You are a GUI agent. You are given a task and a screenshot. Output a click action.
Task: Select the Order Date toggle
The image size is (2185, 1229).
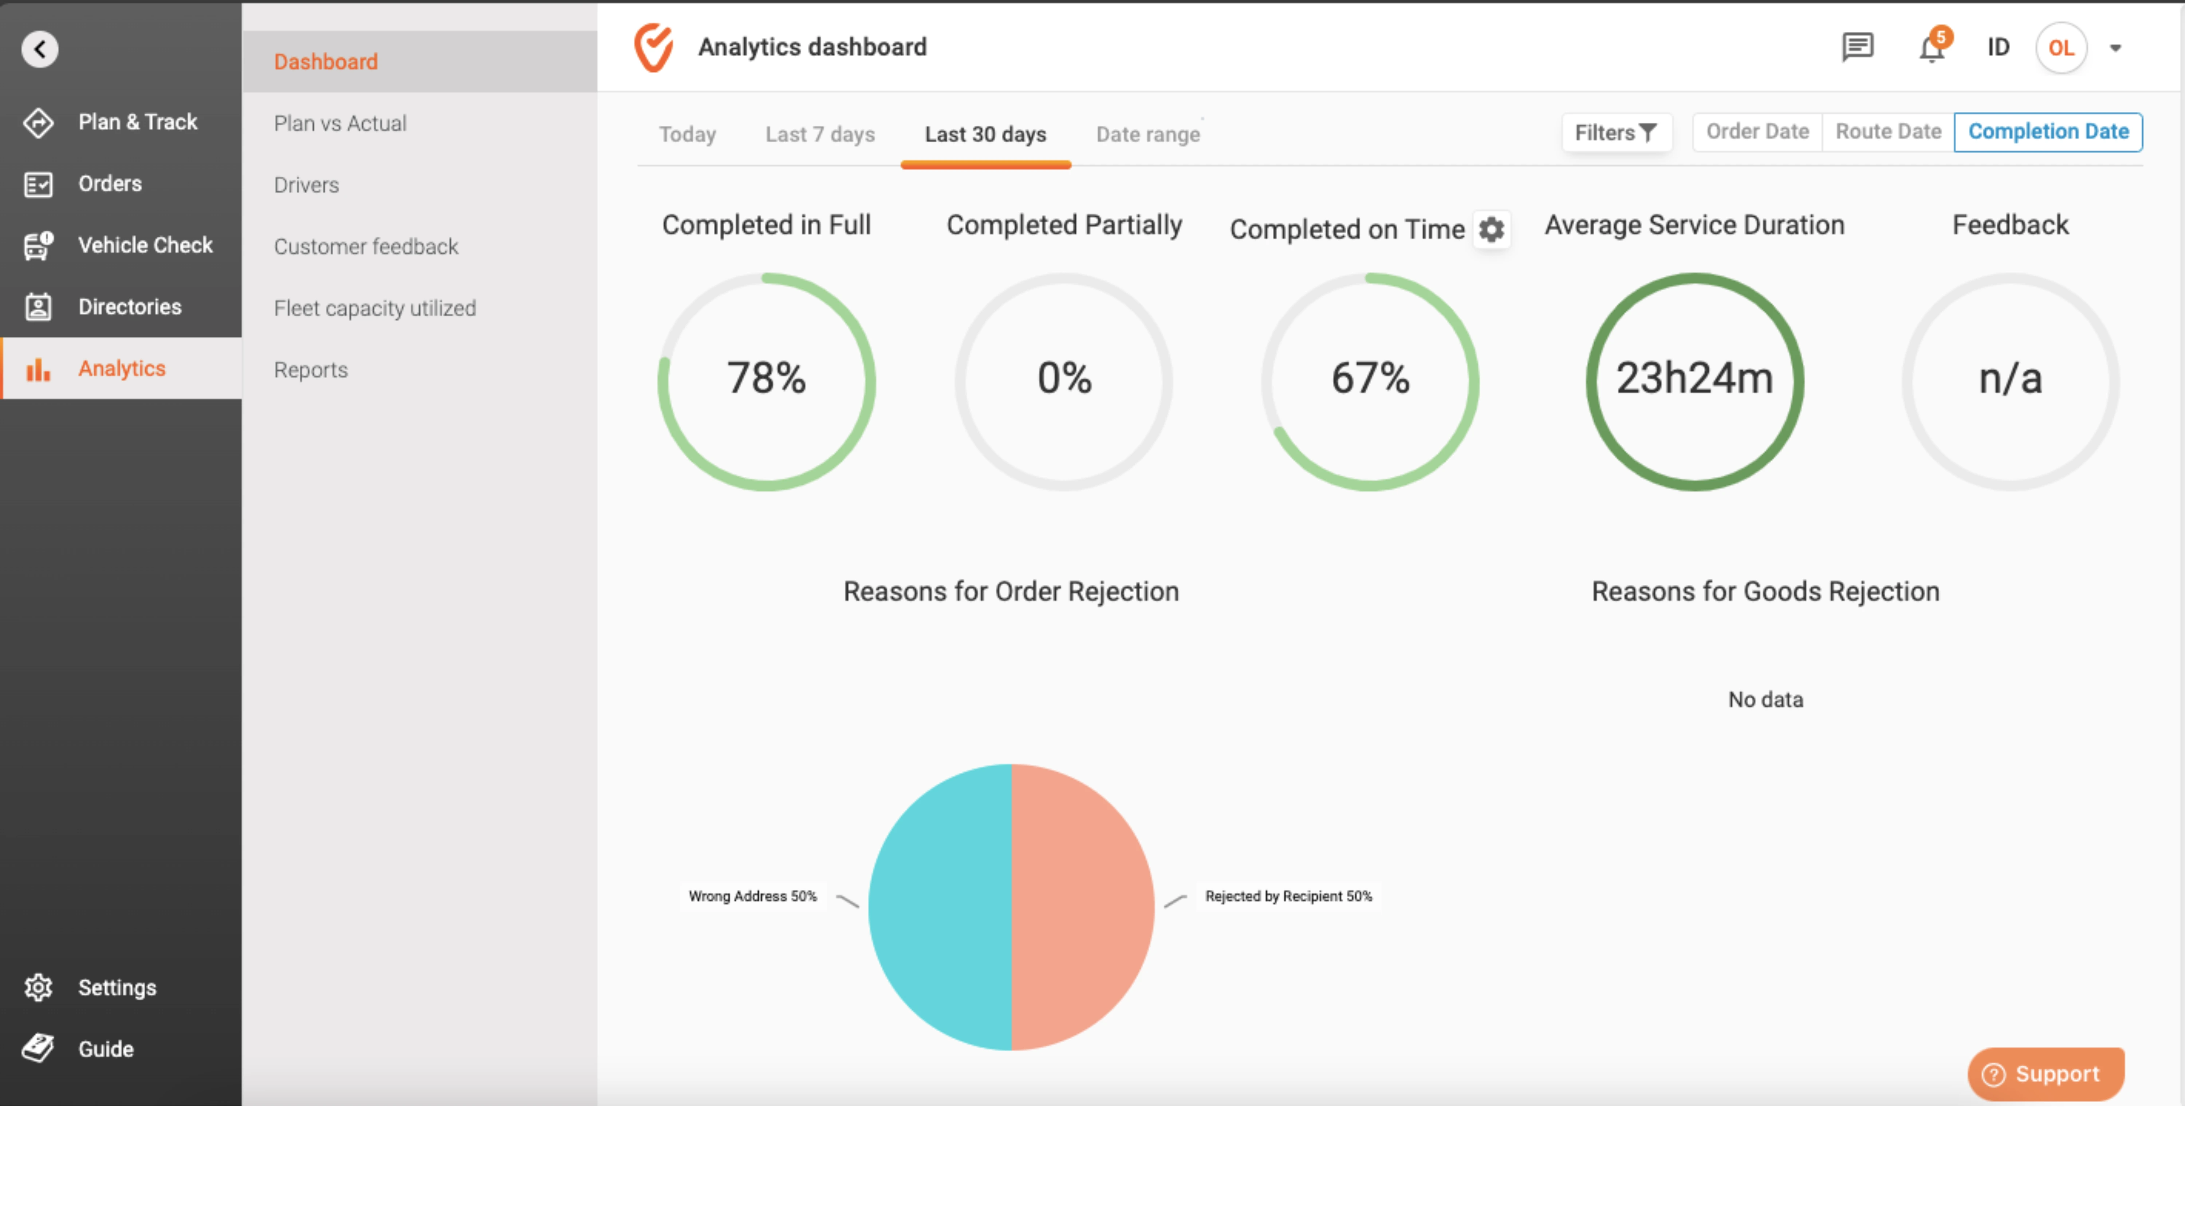[1757, 131]
